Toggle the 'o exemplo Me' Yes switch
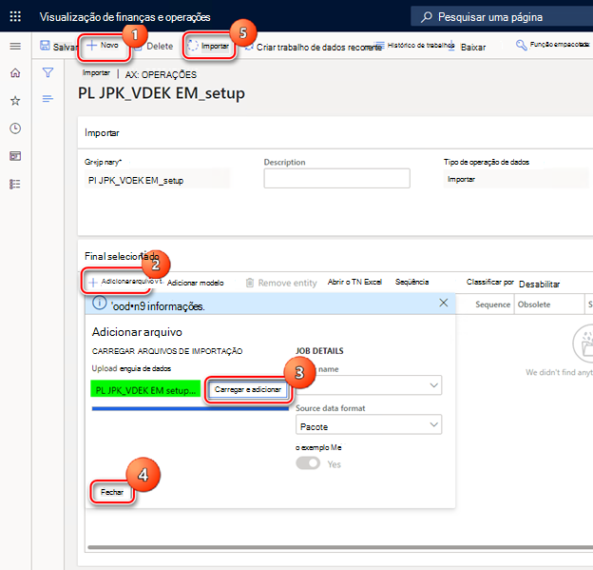The image size is (593, 570). pyautogui.click(x=308, y=463)
